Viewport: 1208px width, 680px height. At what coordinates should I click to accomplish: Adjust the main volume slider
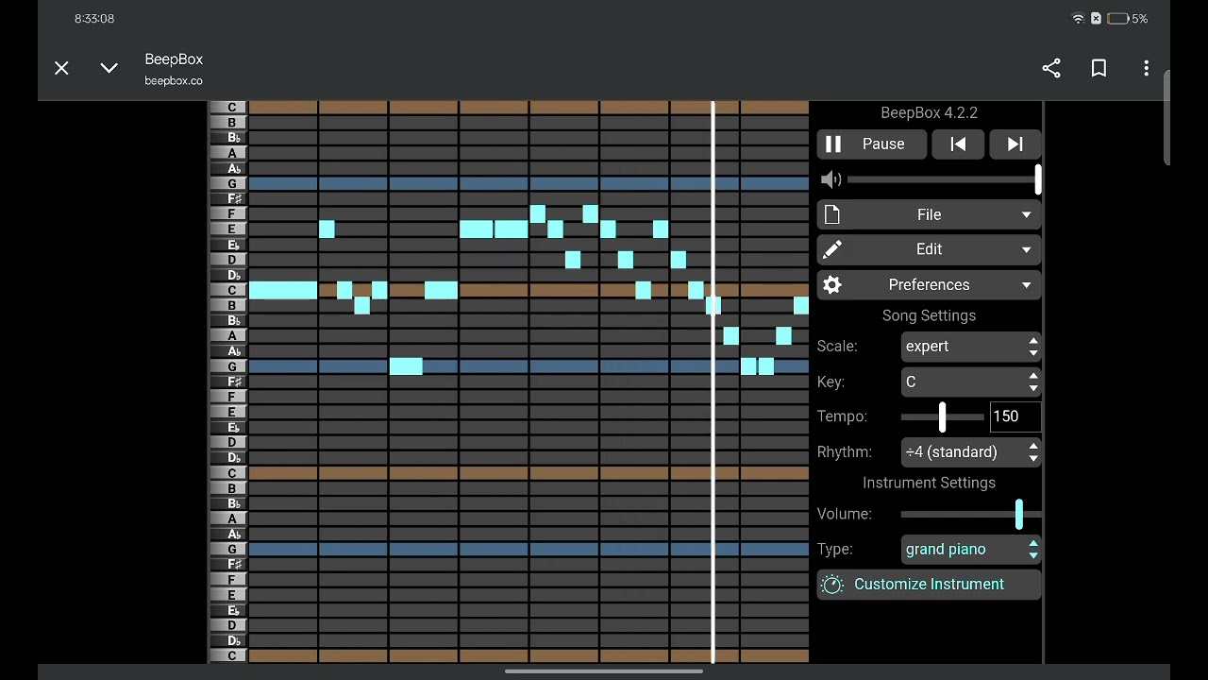point(944,179)
